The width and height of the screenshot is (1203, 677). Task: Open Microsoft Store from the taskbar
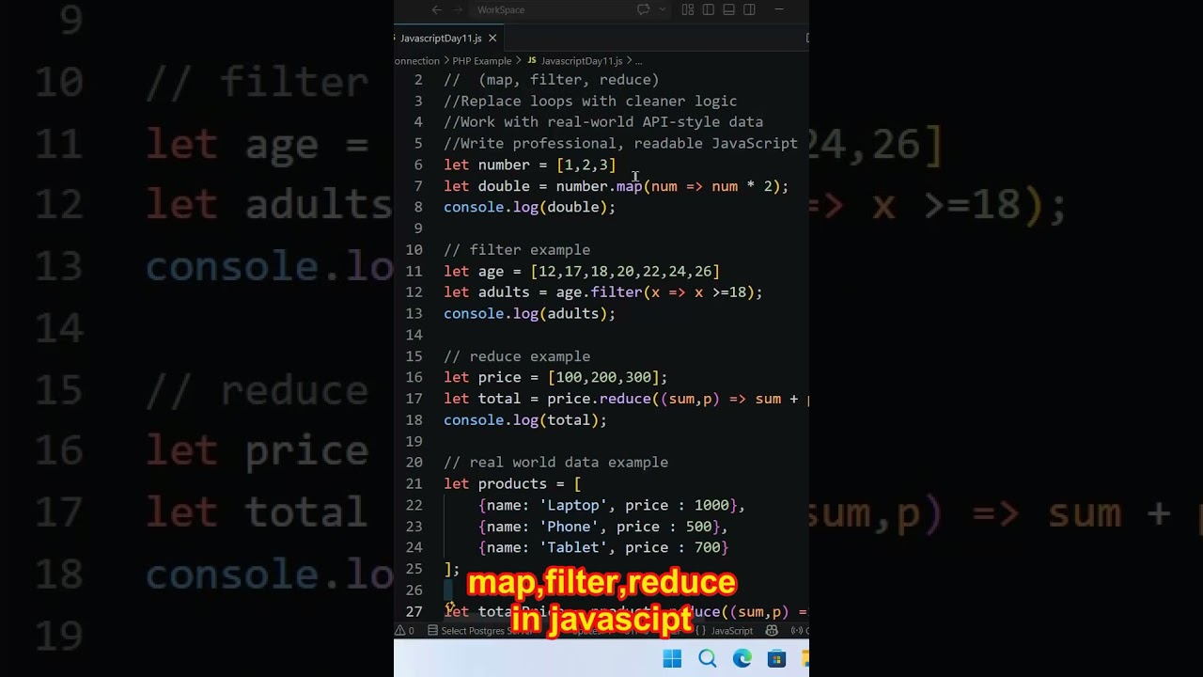776,659
